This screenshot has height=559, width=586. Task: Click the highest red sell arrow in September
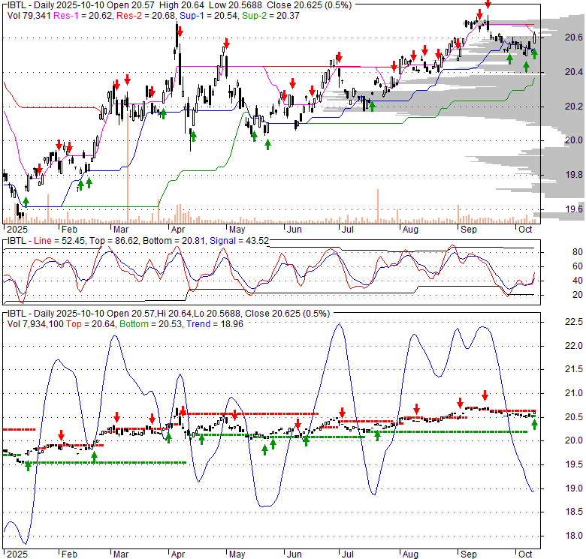point(488,5)
